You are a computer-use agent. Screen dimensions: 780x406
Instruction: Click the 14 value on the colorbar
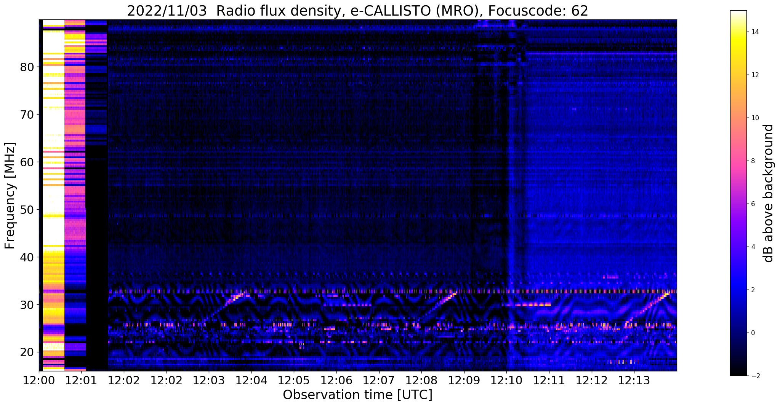(x=755, y=32)
